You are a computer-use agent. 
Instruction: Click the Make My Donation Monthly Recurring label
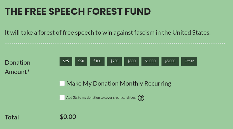pyautogui.click(x=119, y=84)
